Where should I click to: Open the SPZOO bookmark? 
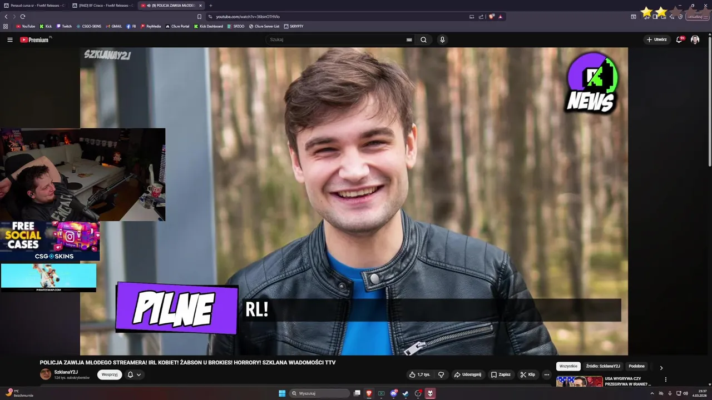click(236, 26)
